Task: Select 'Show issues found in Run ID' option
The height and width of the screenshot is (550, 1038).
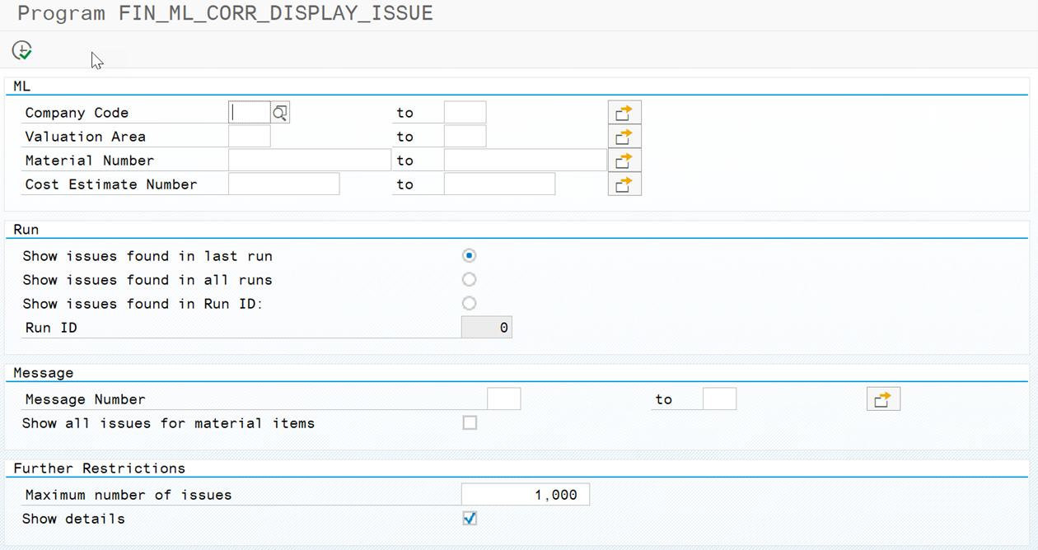Action: pos(469,304)
